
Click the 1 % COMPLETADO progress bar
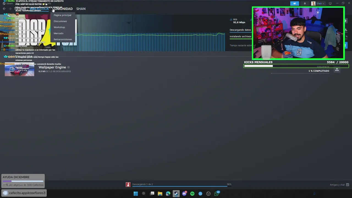click(300, 73)
